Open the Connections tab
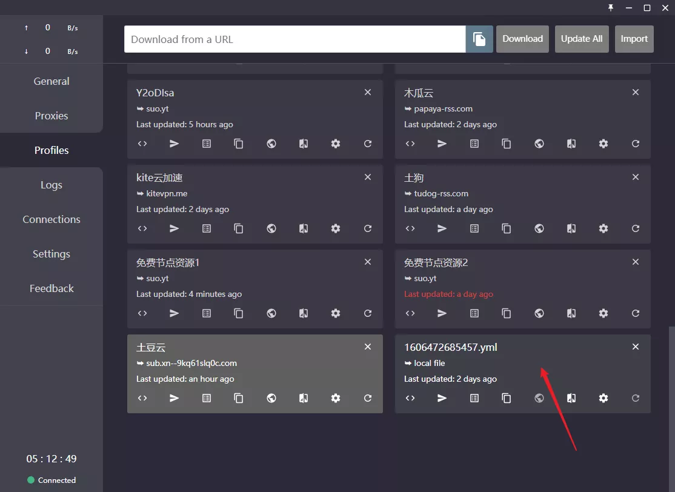The width and height of the screenshot is (675, 492). [52, 219]
